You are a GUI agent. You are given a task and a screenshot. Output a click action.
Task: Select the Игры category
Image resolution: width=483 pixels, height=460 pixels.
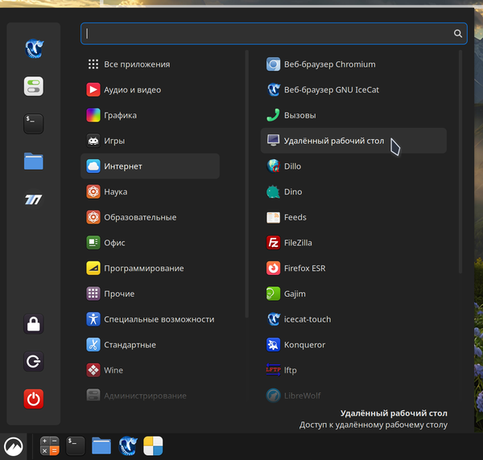pos(114,141)
